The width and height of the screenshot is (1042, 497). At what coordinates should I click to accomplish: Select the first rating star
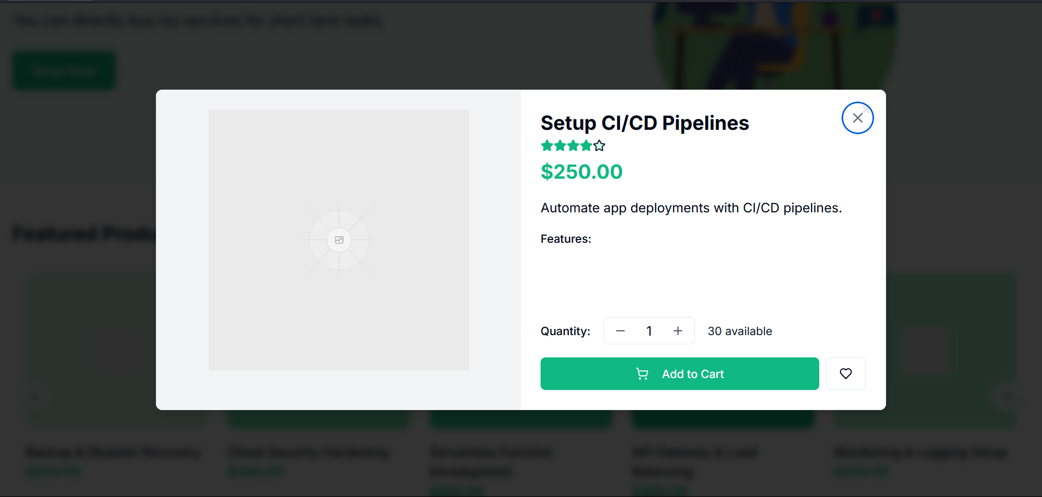547,146
